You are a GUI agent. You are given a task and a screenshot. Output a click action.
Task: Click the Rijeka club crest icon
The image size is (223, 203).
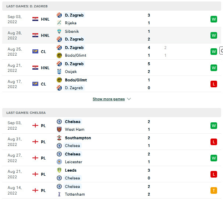59,23
